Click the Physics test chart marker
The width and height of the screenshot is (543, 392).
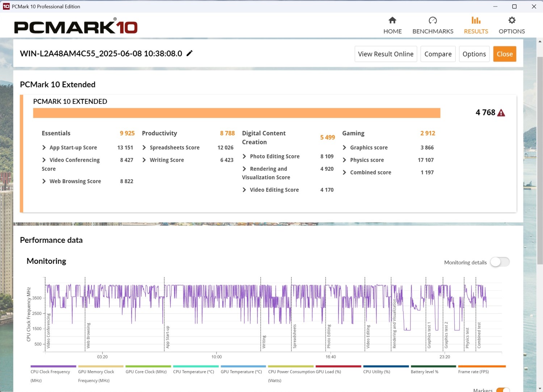click(x=467, y=338)
